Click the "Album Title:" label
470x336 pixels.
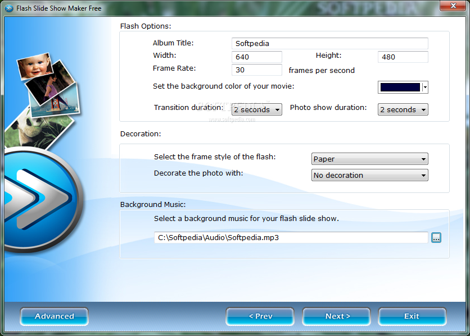pyautogui.click(x=173, y=43)
